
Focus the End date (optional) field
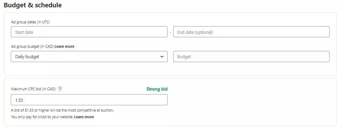(251, 32)
